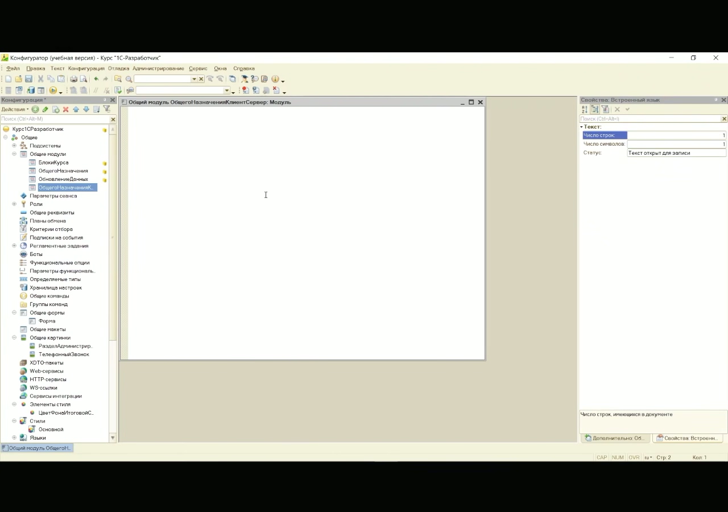Clear the configuration tree search field

click(x=113, y=119)
